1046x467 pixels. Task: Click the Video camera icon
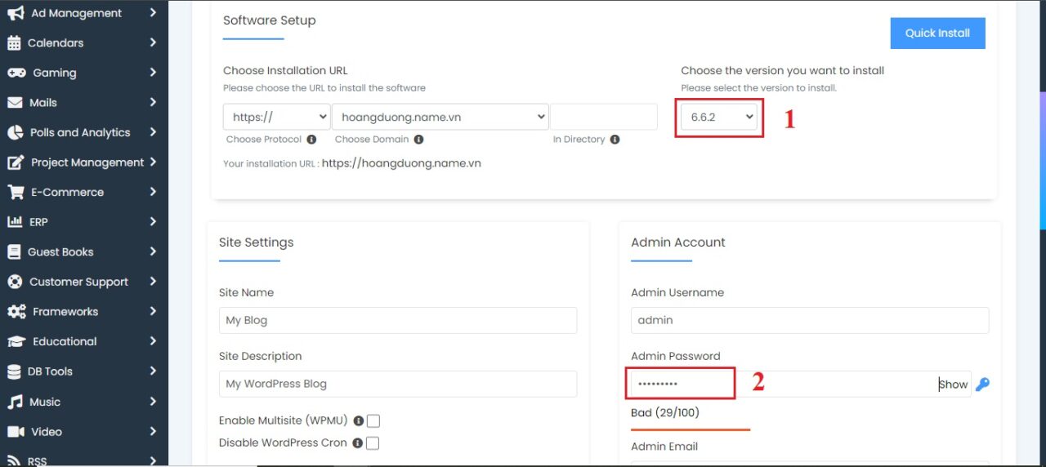coord(16,431)
